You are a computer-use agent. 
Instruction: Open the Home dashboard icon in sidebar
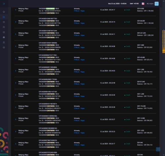(4, 12)
